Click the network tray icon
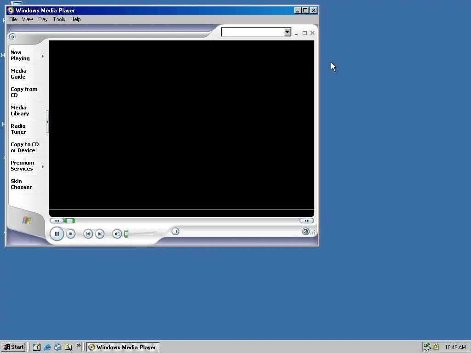Viewport: 471px width, 353px height. click(427, 347)
